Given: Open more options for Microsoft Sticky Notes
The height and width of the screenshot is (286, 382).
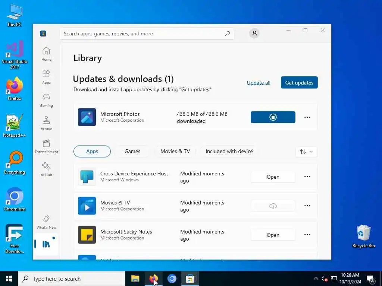Looking at the screenshot, I should pos(307,235).
